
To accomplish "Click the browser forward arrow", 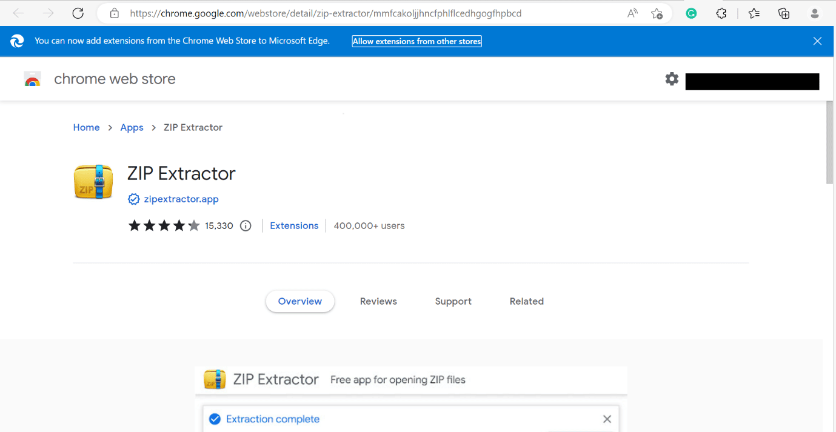I will 48,13.
